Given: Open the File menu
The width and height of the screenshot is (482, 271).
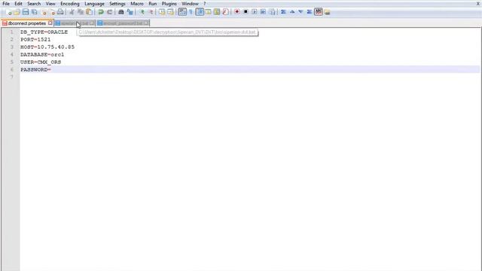Looking at the screenshot, I should [x=6, y=4].
